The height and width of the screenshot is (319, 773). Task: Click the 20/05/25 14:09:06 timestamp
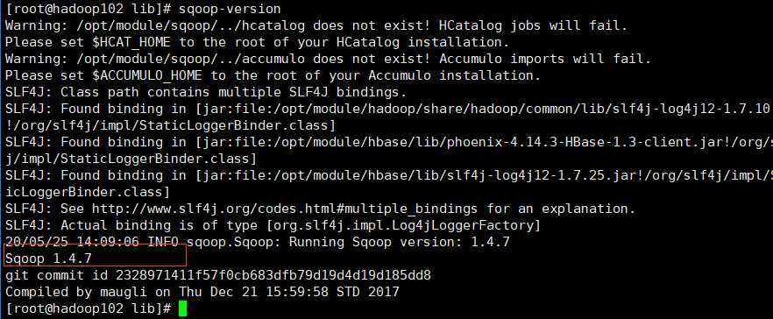[73, 242]
